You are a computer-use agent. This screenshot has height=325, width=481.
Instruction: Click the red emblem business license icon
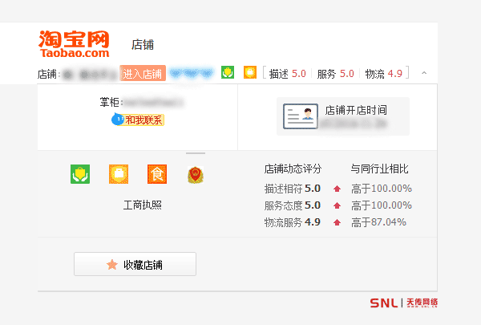pyautogui.click(x=196, y=175)
